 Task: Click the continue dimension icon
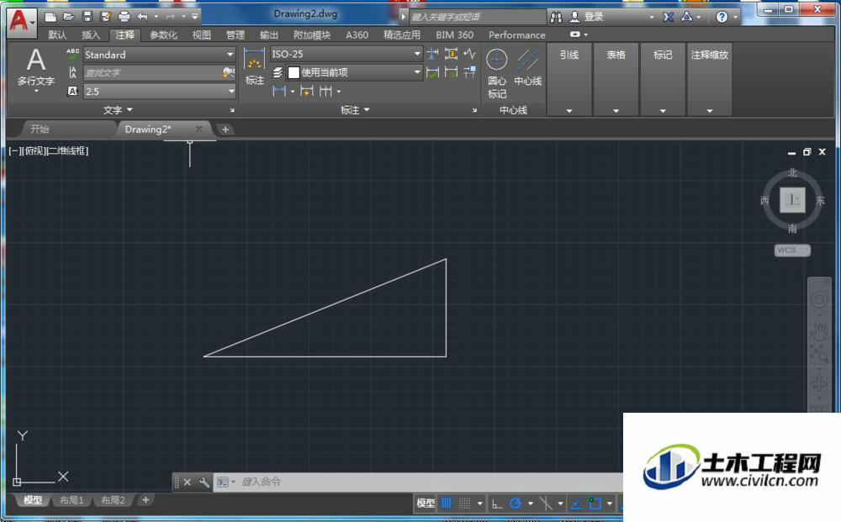[x=325, y=91]
